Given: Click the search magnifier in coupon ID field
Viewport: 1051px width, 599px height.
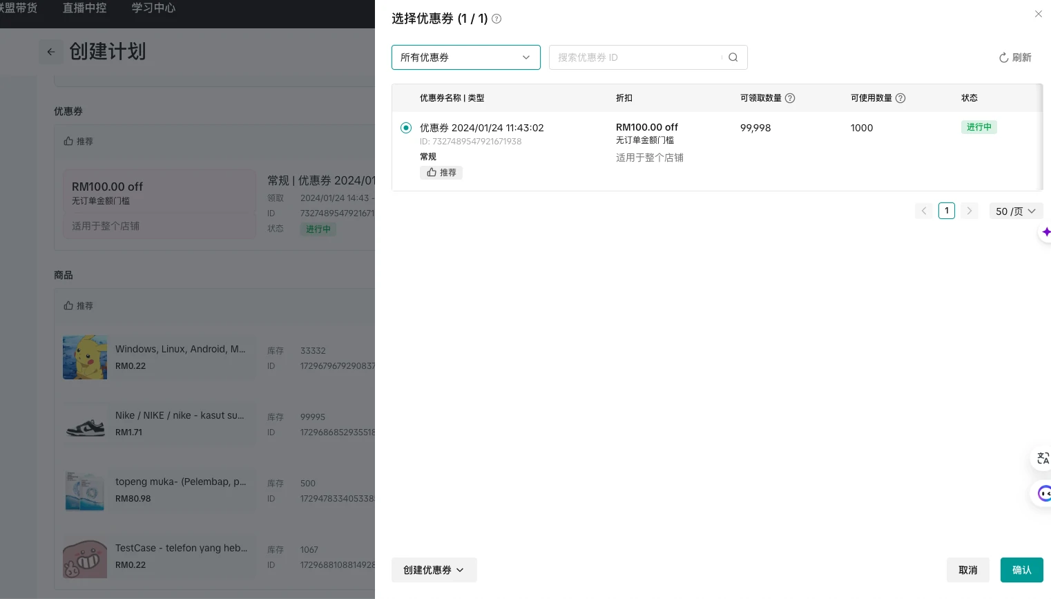Looking at the screenshot, I should point(733,57).
